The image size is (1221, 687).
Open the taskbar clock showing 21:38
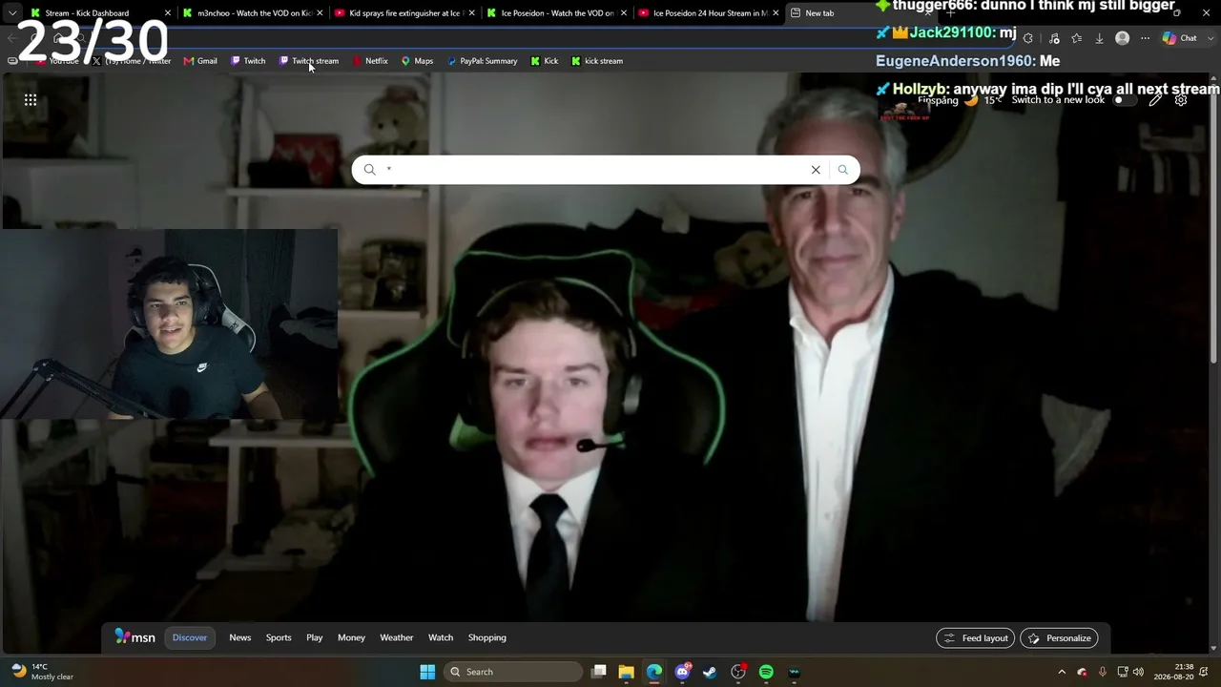[1173, 672]
